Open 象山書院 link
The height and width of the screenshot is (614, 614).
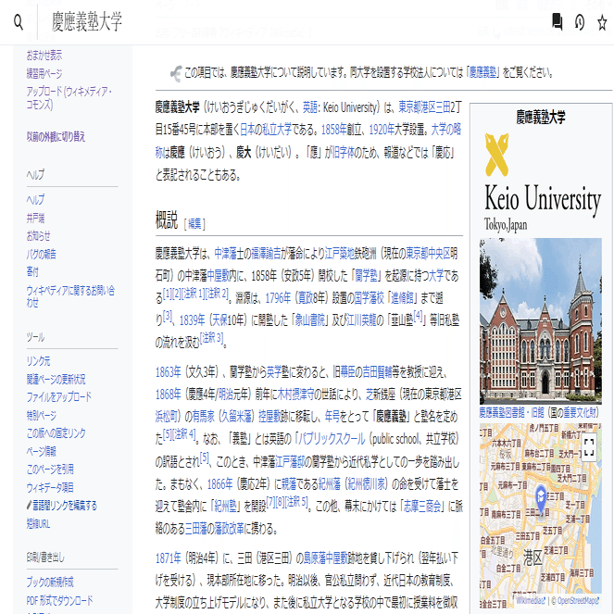tap(309, 320)
